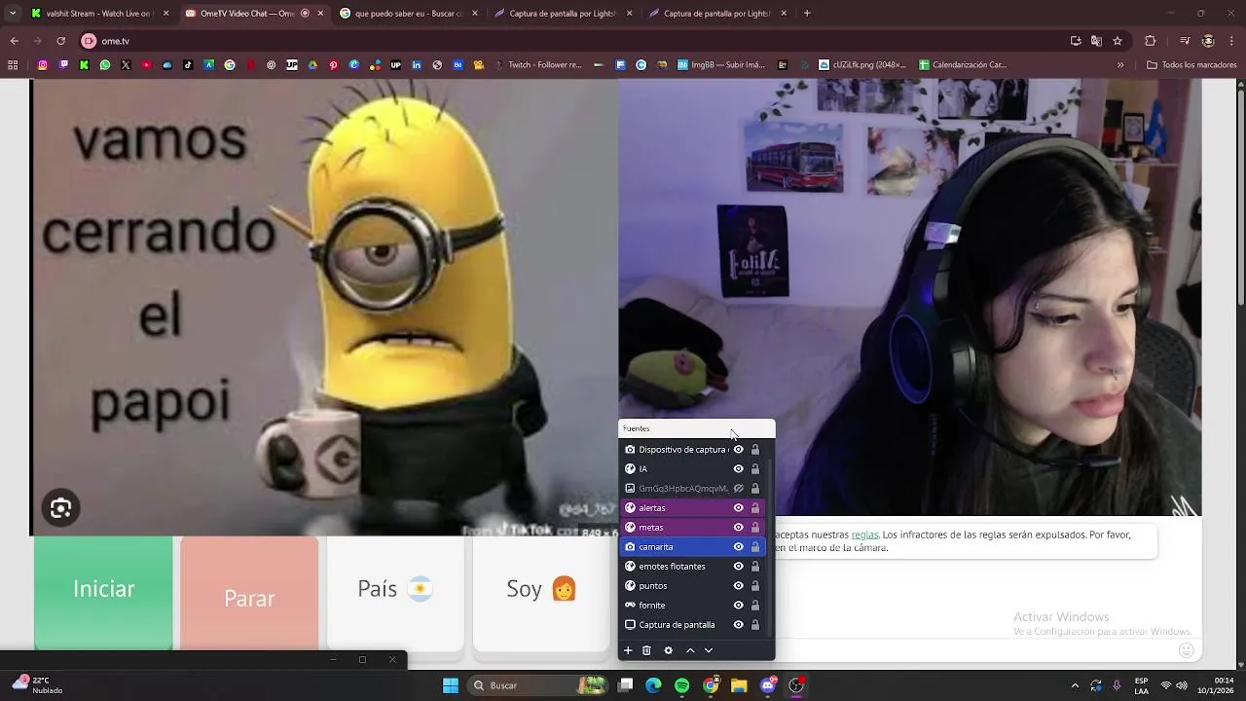
Task: Hide the 'Dispositivo de captura' source
Action: tap(738, 450)
